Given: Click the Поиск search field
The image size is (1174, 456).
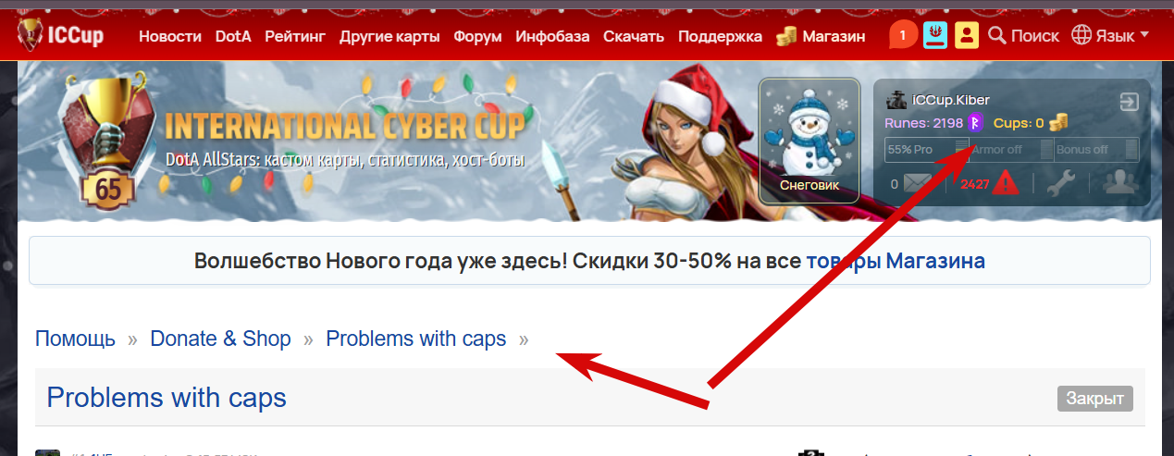Looking at the screenshot, I should 1024,36.
